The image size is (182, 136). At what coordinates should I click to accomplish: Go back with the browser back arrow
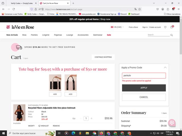(x=3, y=9)
